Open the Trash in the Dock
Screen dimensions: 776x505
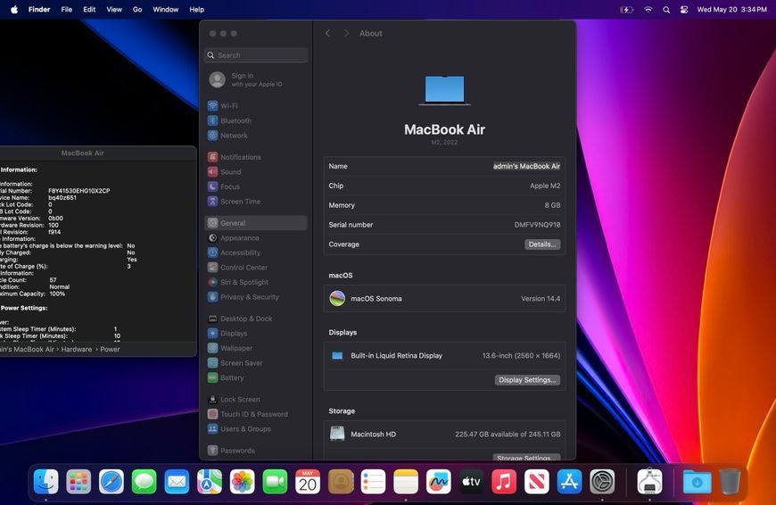(730, 482)
